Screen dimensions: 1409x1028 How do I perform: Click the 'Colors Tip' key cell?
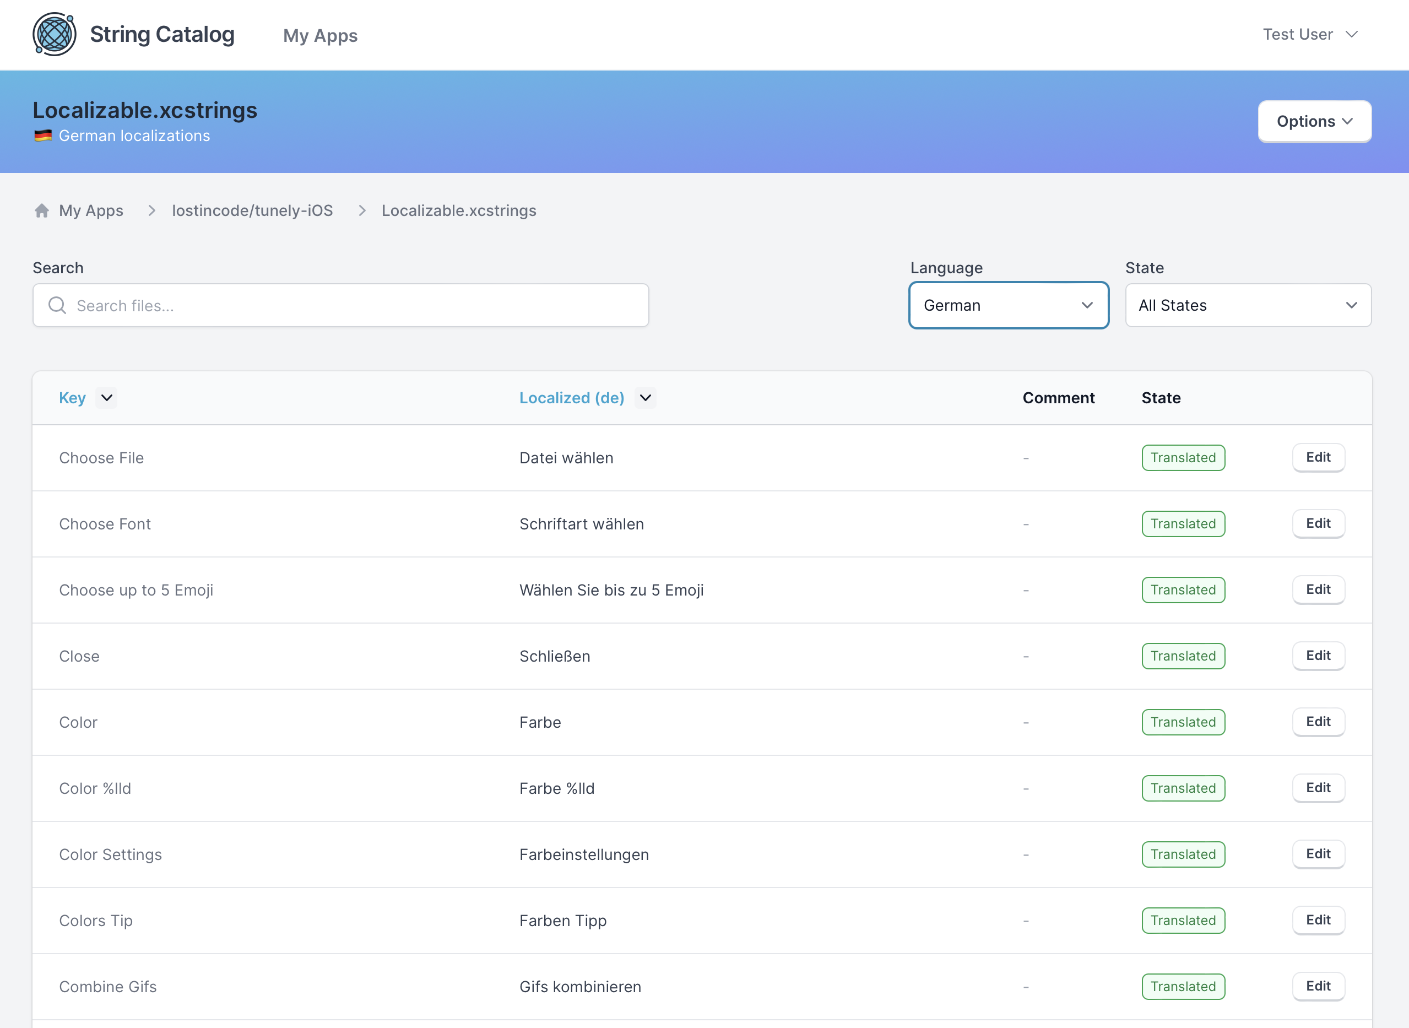coord(96,921)
